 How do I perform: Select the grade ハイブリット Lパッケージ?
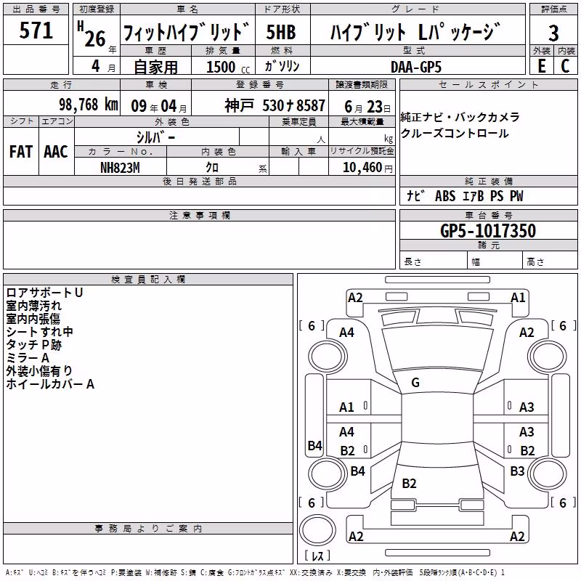[415, 31]
